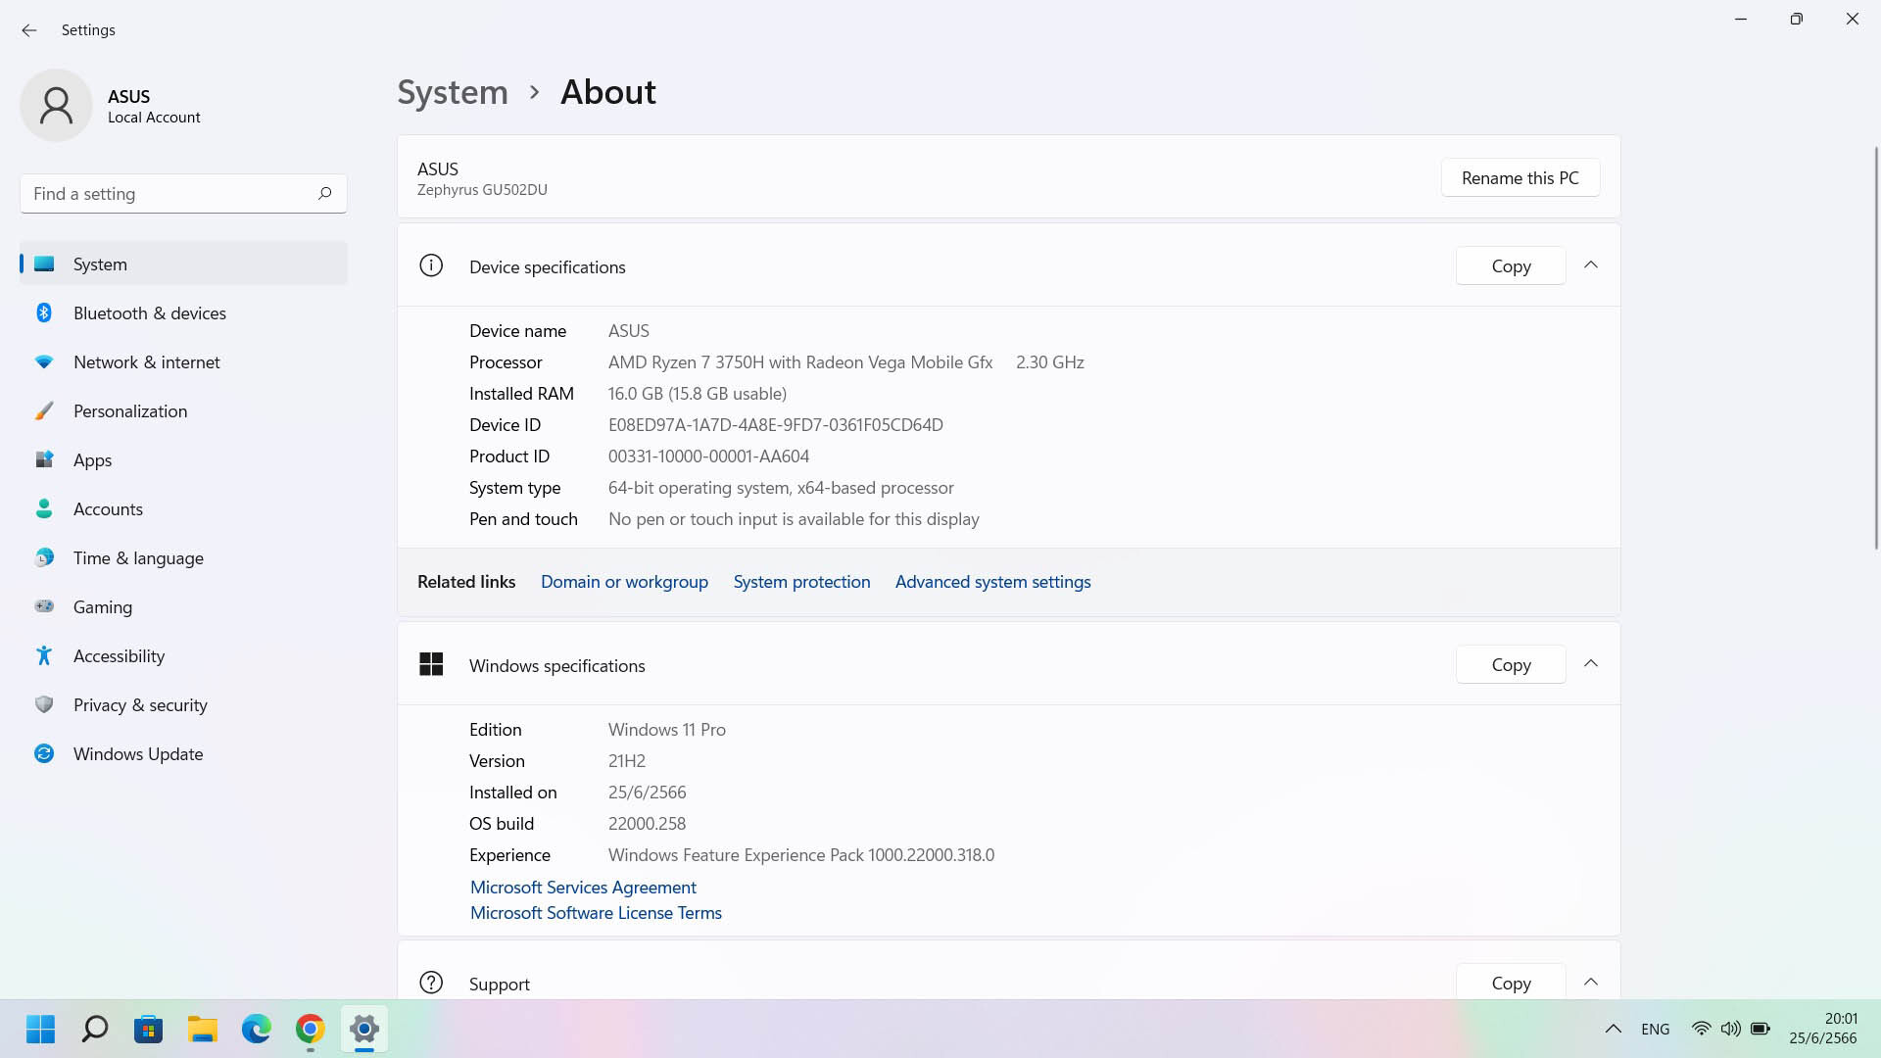
Task: Click the Windows logo beside Windows specifications
Action: click(431, 664)
